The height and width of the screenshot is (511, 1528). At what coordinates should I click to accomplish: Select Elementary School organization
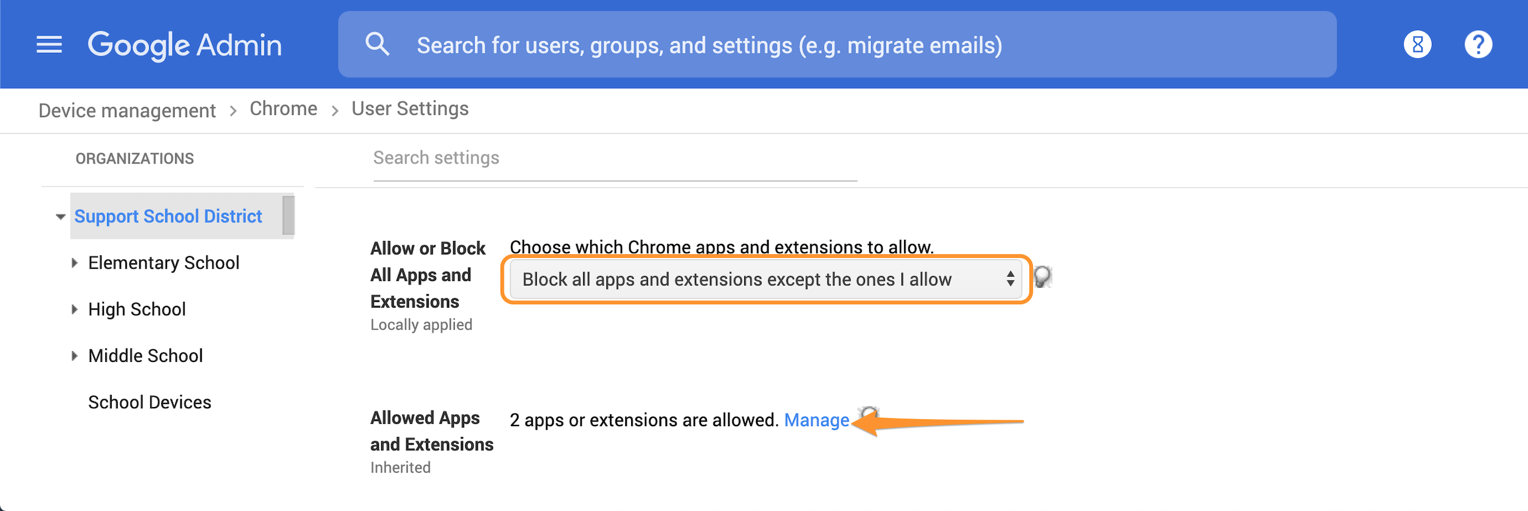[163, 263]
